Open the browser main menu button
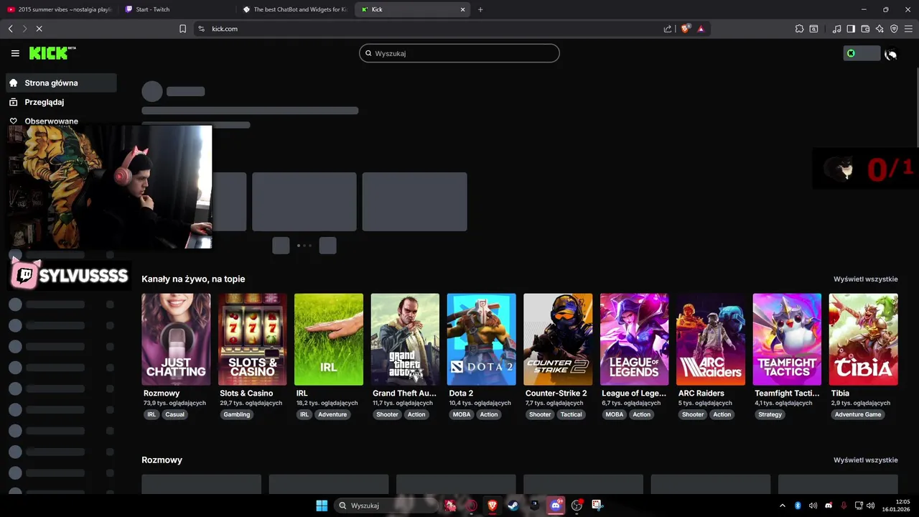The width and height of the screenshot is (919, 517). [x=908, y=29]
